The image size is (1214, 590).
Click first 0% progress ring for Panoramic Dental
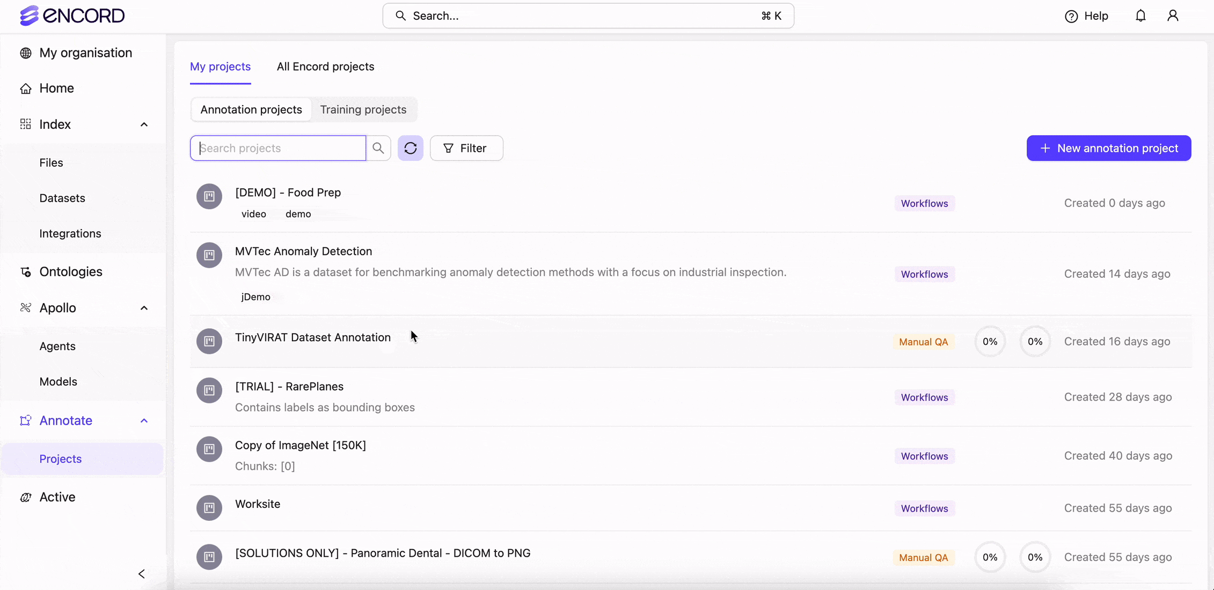(x=990, y=557)
